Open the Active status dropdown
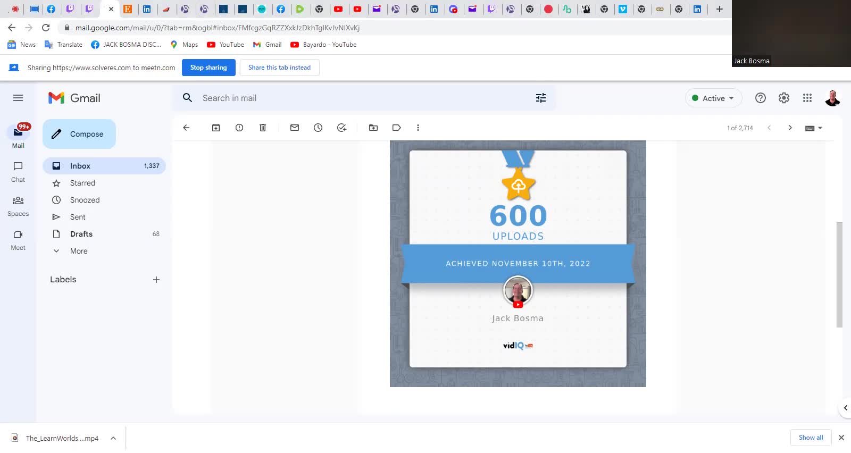Image resolution: width=851 pixels, height=453 pixels. (x=713, y=98)
